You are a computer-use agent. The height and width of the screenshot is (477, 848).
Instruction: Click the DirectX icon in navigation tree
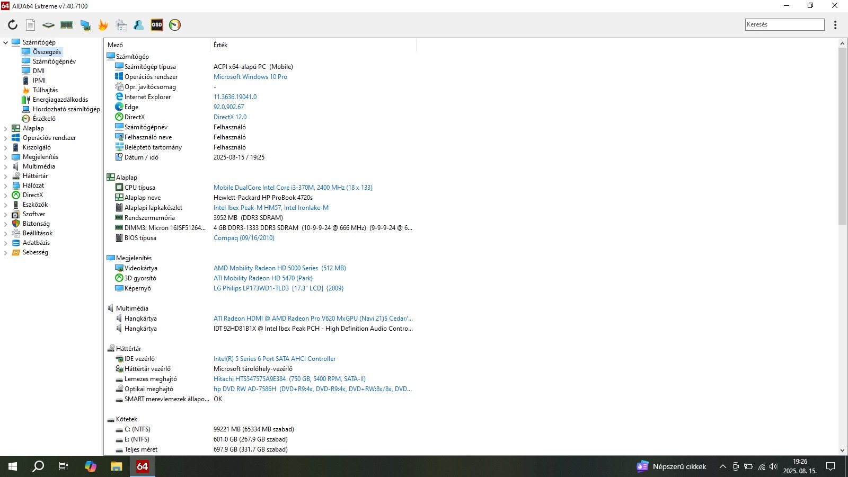coord(16,195)
